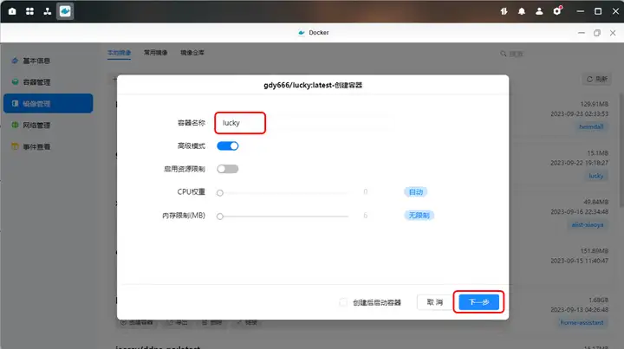This screenshot has height=349, width=624.
Task: Click the lucky container tag in image list
Action: click(596, 175)
